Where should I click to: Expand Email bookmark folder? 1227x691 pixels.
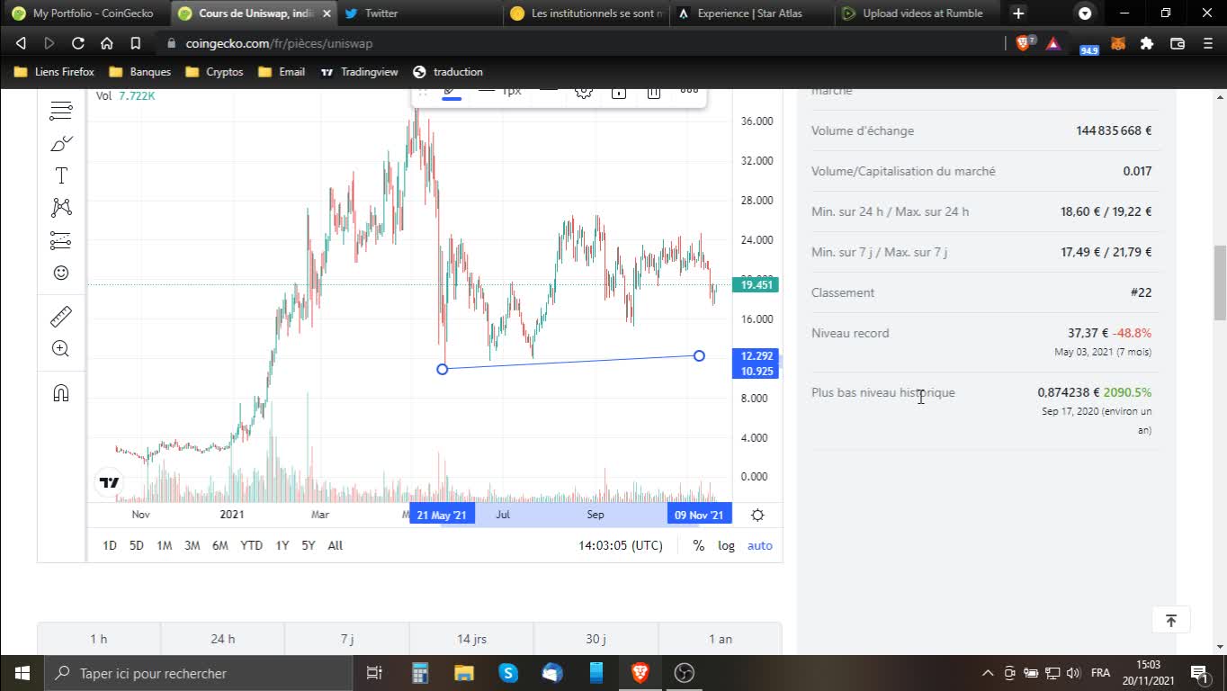281,72
